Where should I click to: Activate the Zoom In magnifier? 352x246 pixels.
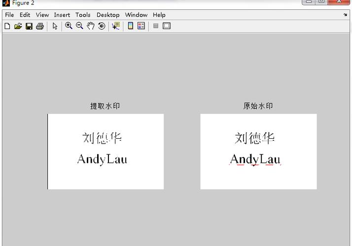coord(69,26)
